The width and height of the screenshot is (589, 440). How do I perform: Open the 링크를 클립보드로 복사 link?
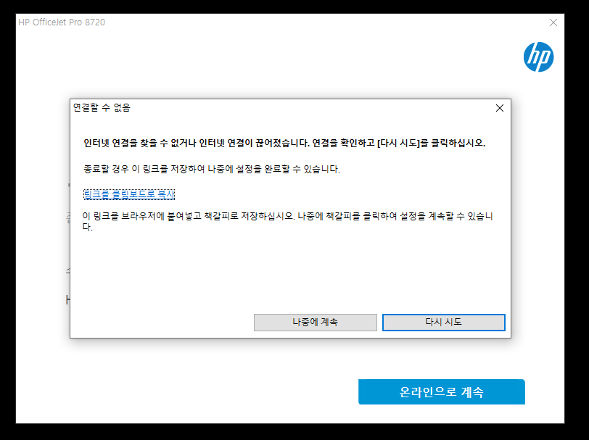(x=129, y=194)
